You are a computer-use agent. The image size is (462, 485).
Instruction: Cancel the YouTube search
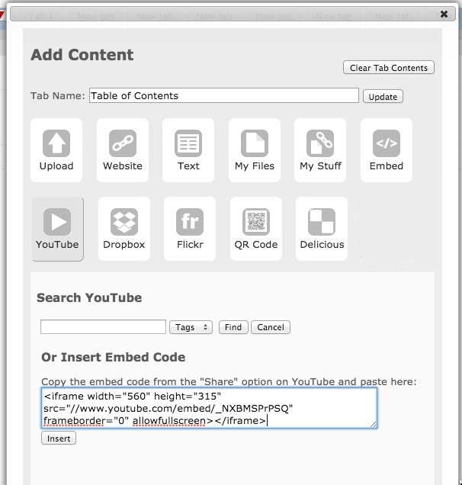(271, 327)
